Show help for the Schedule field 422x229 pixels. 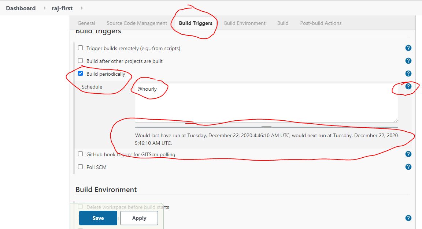[408, 87]
